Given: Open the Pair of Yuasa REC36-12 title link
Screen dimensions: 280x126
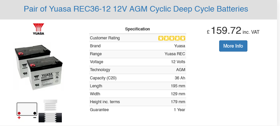Looking at the screenshot, I should [136, 9].
